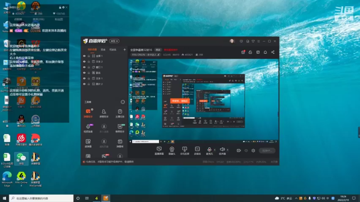Hide the 文本 1 layer
360x202 pixels.
pos(84,78)
